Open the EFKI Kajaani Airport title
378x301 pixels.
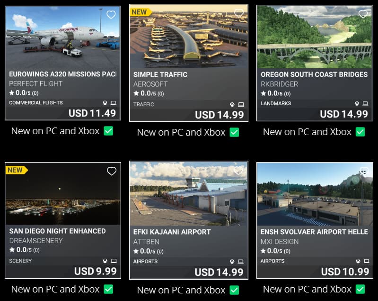[172, 232]
